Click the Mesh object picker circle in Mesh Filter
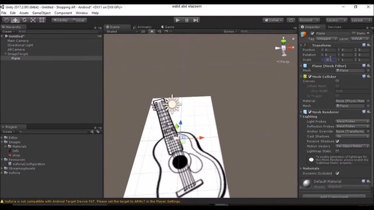374x210 pixels. [368, 71]
